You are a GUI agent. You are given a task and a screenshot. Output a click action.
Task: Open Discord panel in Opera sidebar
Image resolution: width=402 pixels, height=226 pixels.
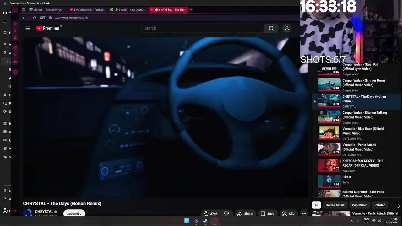click(15, 62)
